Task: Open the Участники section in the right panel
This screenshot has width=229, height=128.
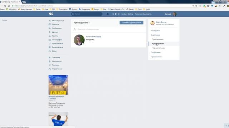Action: 155,35
